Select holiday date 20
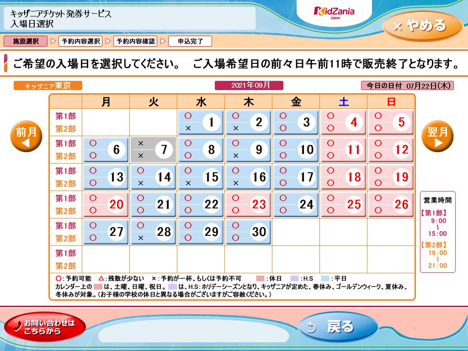The width and height of the screenshot is (468, 351). coord(106,204)
